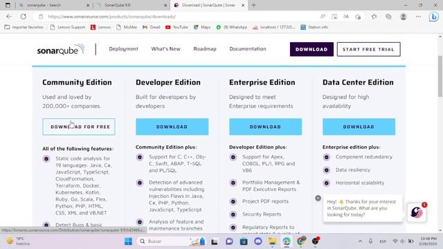The height and width of the screenshot is (249, 443).
Task: Click the START FREE TRIAL button
Action: pyautogui.click(x=368, y=49)
